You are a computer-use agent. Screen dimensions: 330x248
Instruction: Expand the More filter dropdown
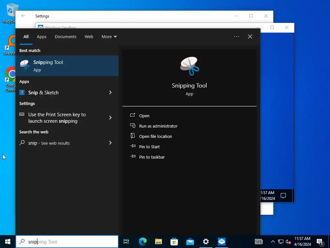click(109, 37)
